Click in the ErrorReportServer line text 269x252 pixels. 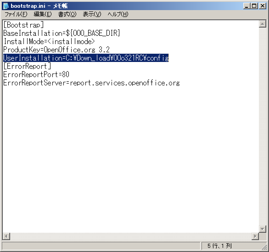[x=91, y=83]
